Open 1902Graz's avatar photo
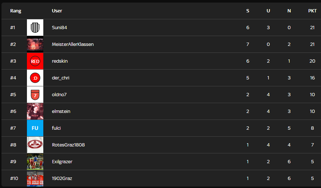 click(35, 179)
